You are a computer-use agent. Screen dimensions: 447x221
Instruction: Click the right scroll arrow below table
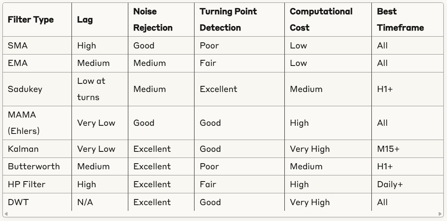point(440,213)
